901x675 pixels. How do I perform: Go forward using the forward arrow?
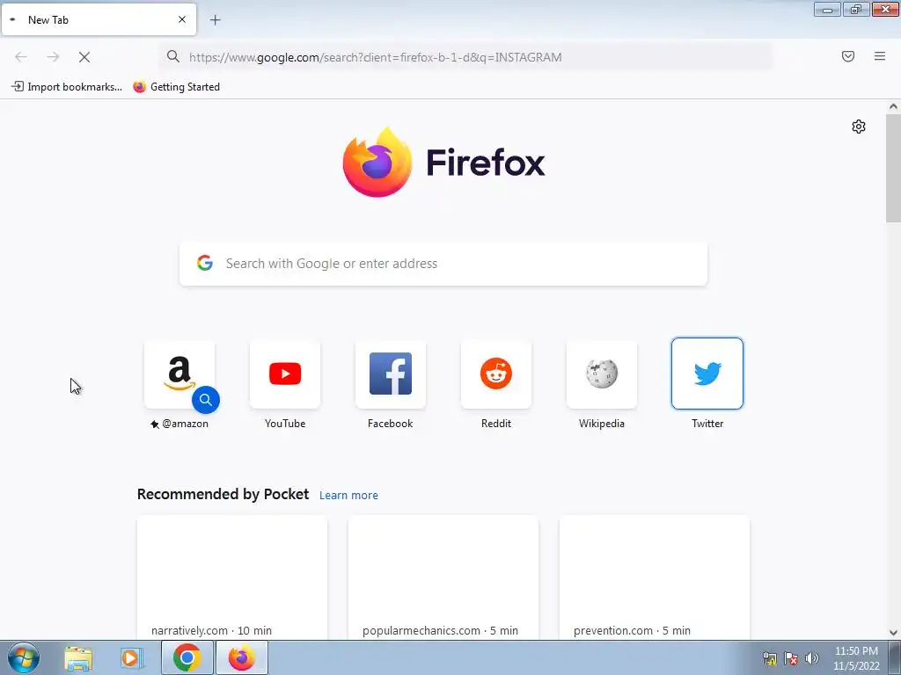point(53,57)
